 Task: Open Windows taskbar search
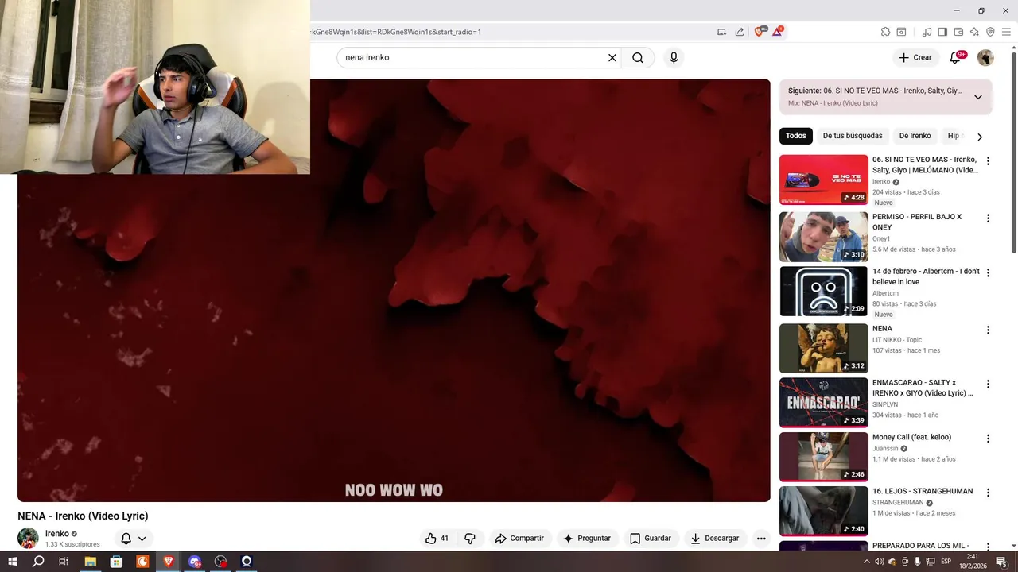pyautogui.click(x=38, y=562)
